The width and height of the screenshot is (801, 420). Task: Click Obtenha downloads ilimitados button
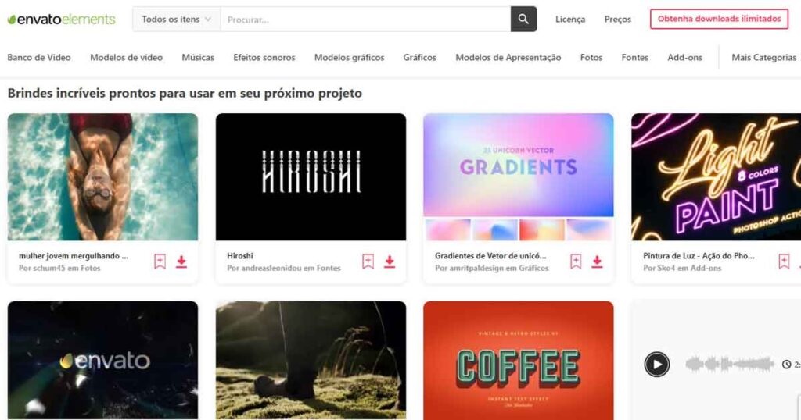coord(720,19)
